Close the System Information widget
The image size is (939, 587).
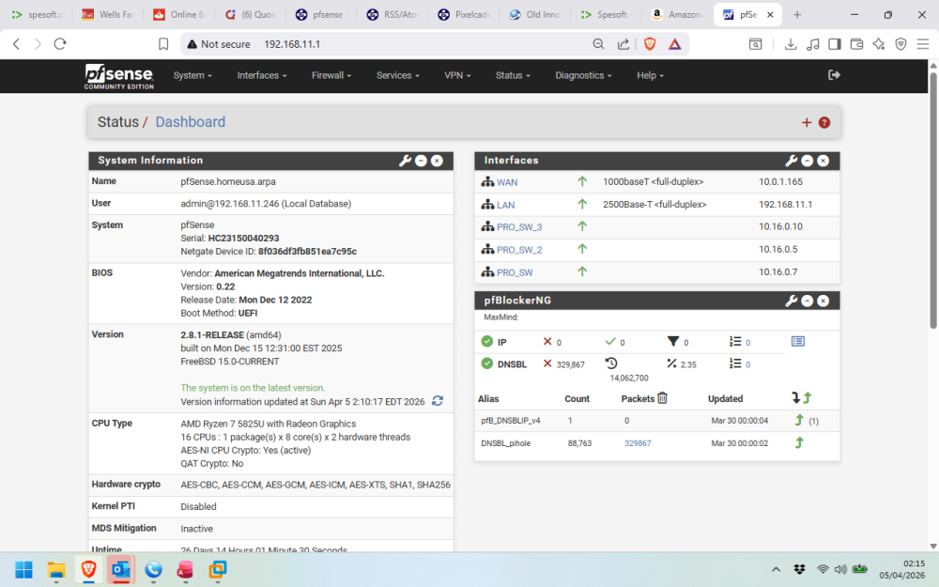438,161
